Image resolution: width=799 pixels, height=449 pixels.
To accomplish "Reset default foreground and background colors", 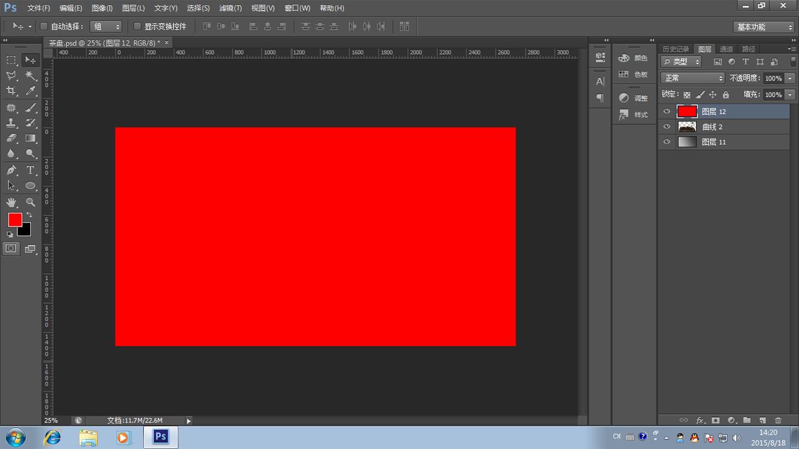I will (10, 234).
